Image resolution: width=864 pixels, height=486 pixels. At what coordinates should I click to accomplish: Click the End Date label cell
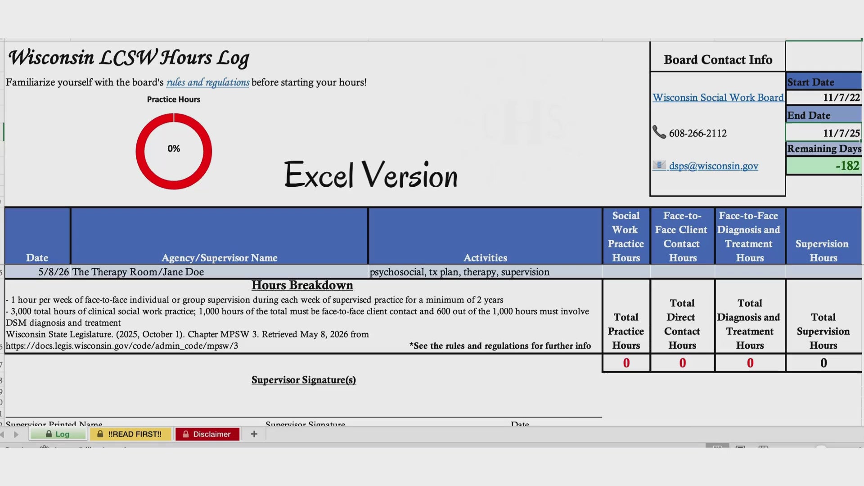click(x=824, y=115)
